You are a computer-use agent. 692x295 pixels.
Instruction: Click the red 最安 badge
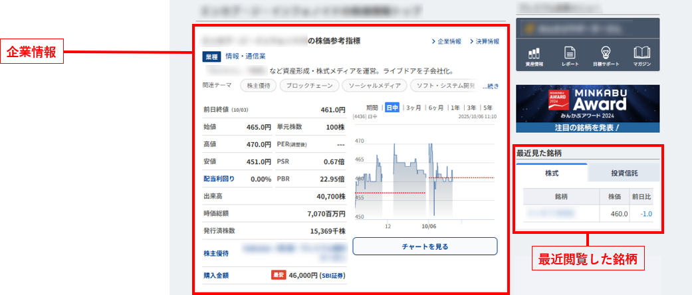(279, 276)
